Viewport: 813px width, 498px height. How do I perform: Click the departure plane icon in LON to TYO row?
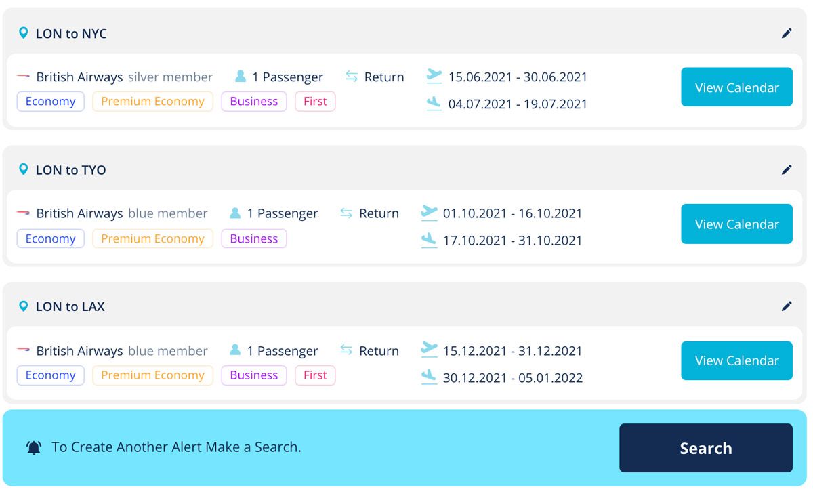tap(429, 213)
